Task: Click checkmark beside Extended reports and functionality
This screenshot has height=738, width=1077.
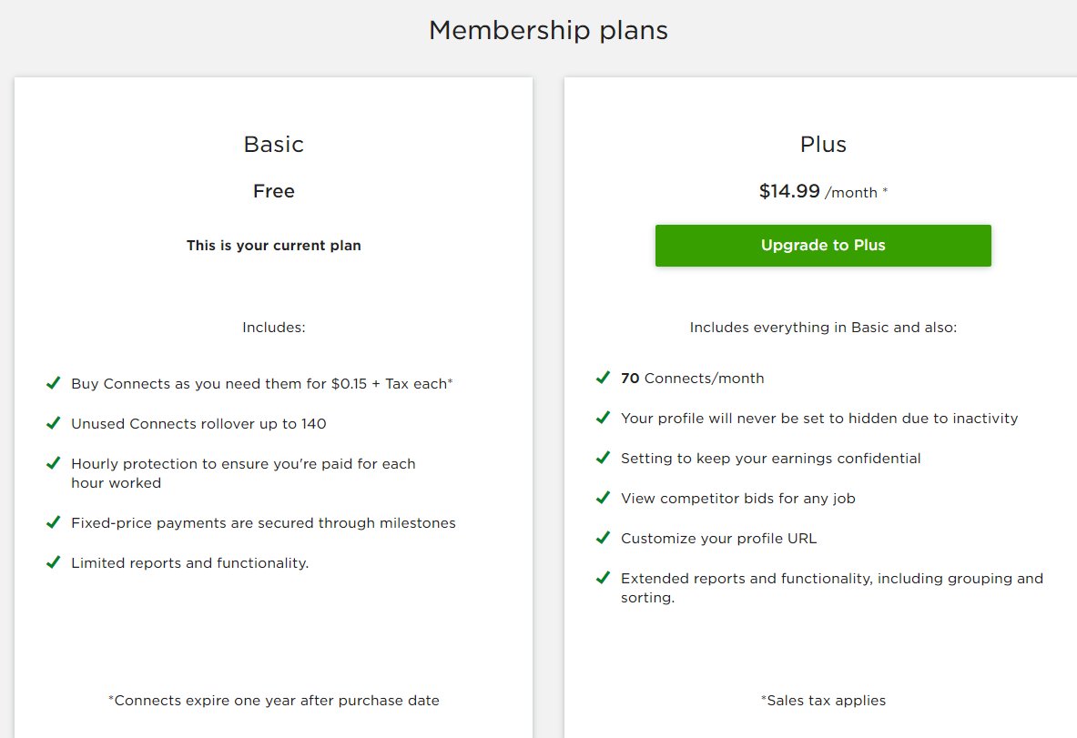Action: pos(603,578)
